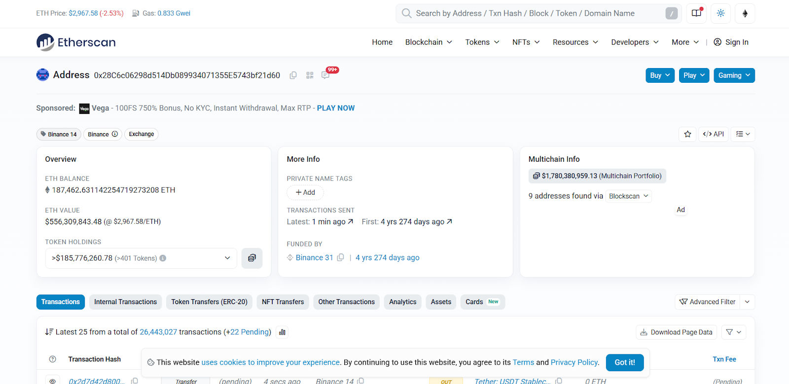Open the Multichain Portfolio button
Image resolution: width=789 pixels, height=384 pixels.
pos(597,176)
